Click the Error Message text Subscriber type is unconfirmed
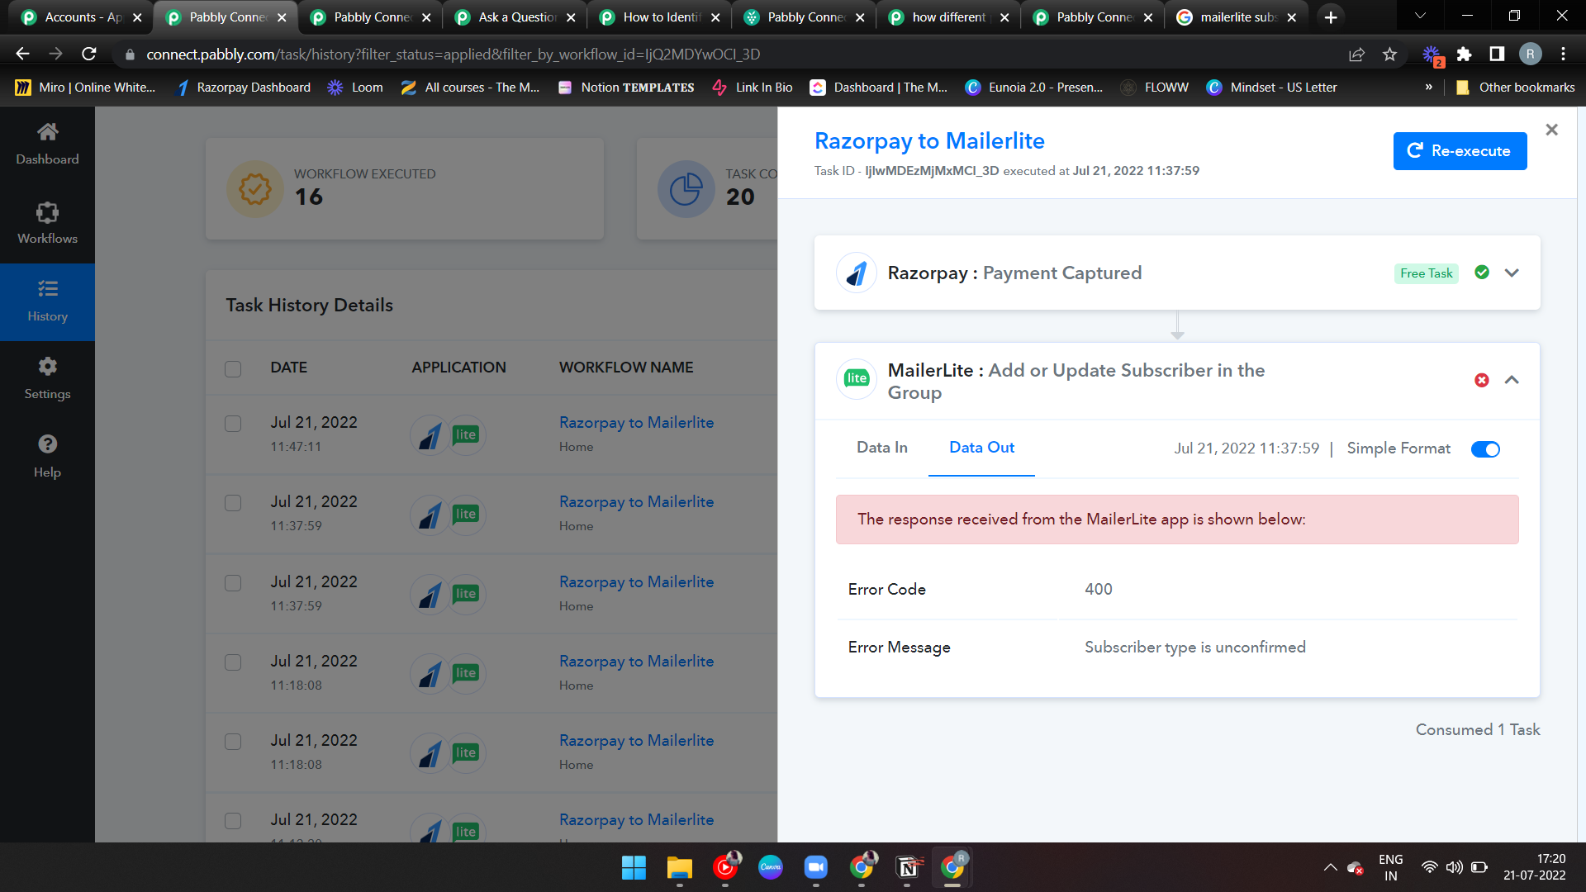Screen dimensions: 1586x892 coord(1194,648)
